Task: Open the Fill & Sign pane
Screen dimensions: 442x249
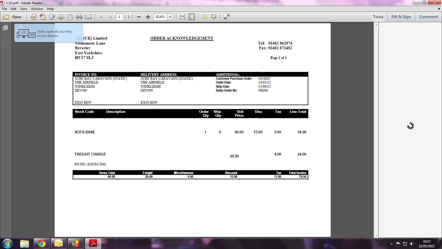Action: tap(401, 17)
